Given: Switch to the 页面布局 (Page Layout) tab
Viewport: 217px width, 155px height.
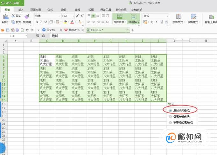Looking at the screenshot, I should pos(36,10).
